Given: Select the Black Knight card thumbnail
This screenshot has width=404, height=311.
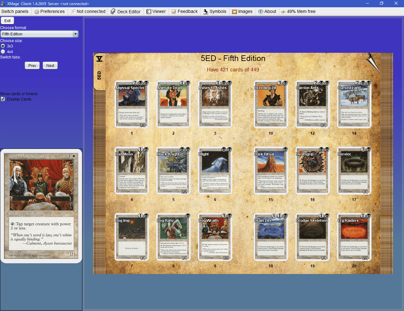Looking at the screenshot, I should (173, 171).
